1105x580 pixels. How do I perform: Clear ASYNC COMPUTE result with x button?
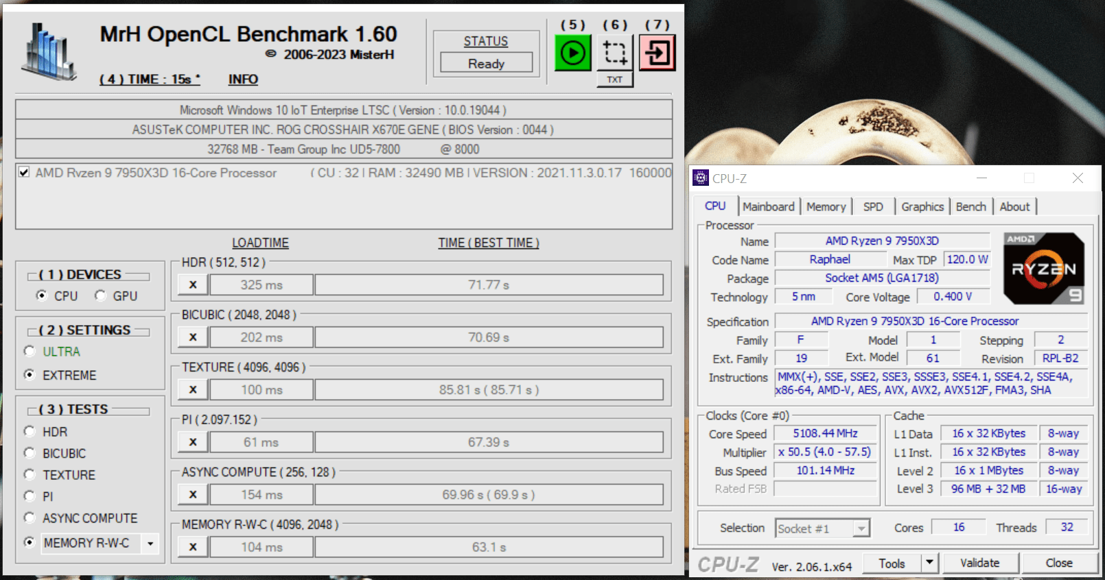[193, 494]
